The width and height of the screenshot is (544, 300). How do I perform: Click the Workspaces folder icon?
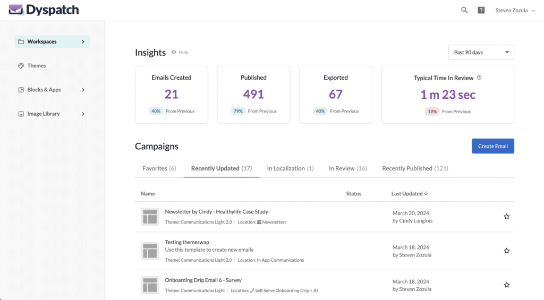(21, 41)
